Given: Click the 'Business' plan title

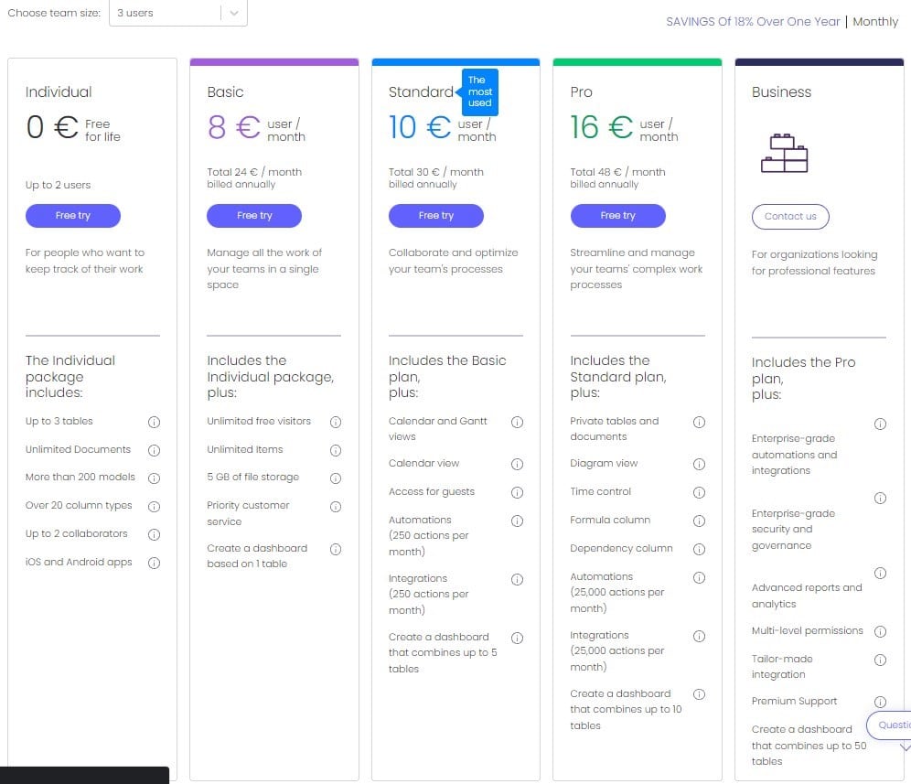Looking at the screenshot, I should point(781,91).
